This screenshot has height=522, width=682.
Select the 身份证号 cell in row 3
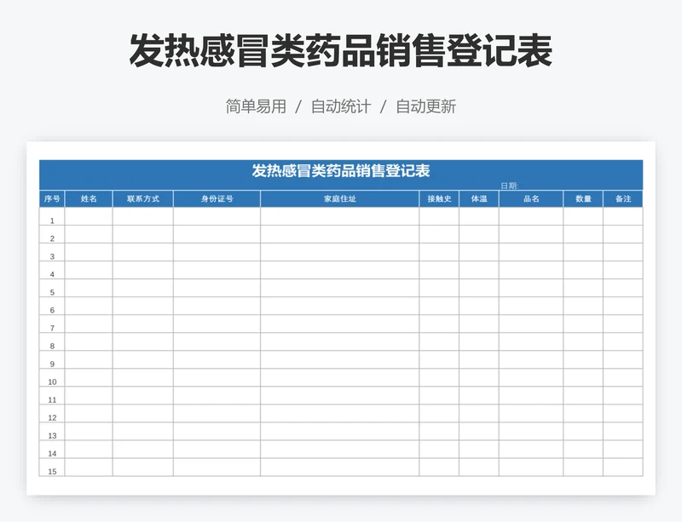[x=217, y=252]
